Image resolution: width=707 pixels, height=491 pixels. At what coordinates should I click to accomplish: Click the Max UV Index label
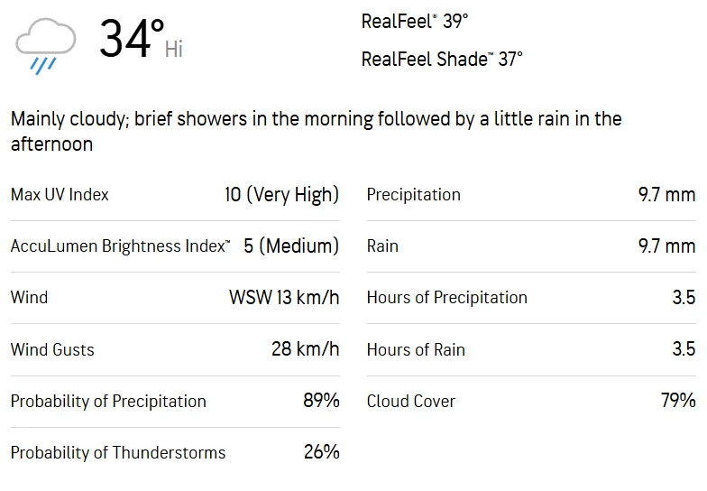[60, 195]
